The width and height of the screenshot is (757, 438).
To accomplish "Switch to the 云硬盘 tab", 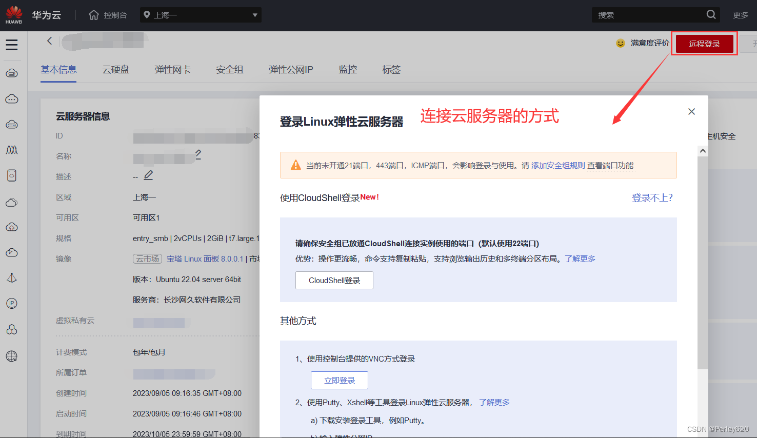I will [116, 70].
